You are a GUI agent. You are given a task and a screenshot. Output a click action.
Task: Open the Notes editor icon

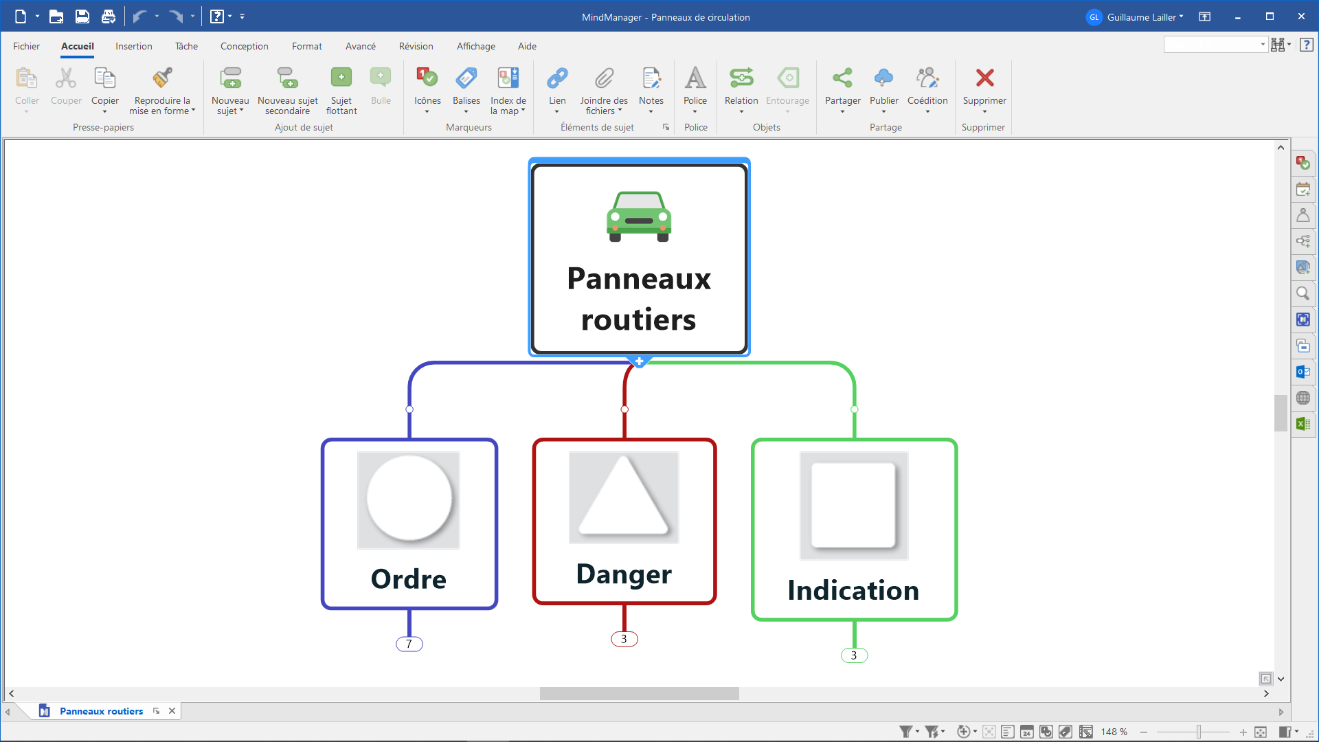coord(651,78)
